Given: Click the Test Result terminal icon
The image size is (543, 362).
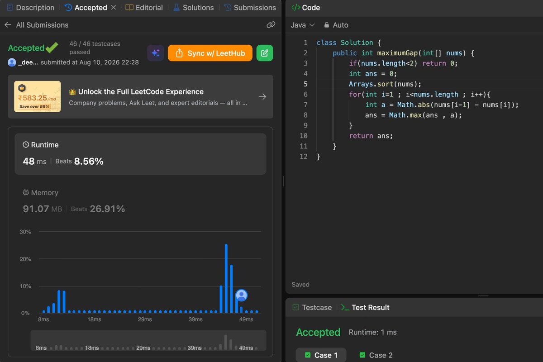Looking at the screenshot, I should 345,307.
